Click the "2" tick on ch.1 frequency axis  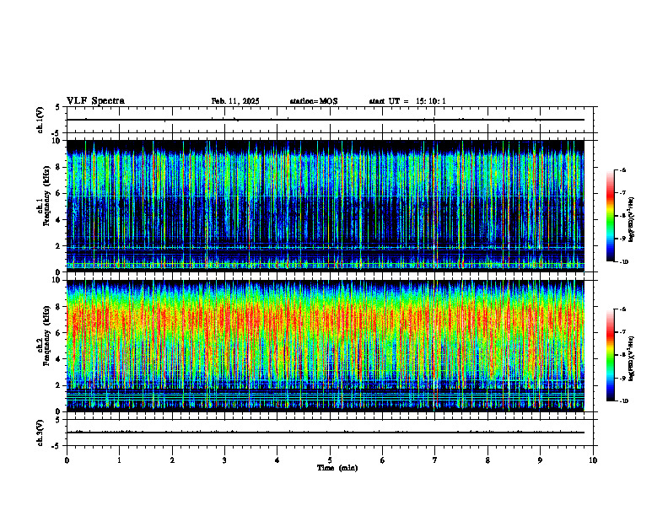pyautogui.click(x=59, y=246)
